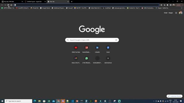Open extensions puzzle-piece menu
This screenshot has height=103, width=184.
167,5
